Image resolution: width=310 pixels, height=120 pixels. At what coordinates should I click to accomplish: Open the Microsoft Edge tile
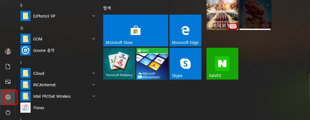185,30
